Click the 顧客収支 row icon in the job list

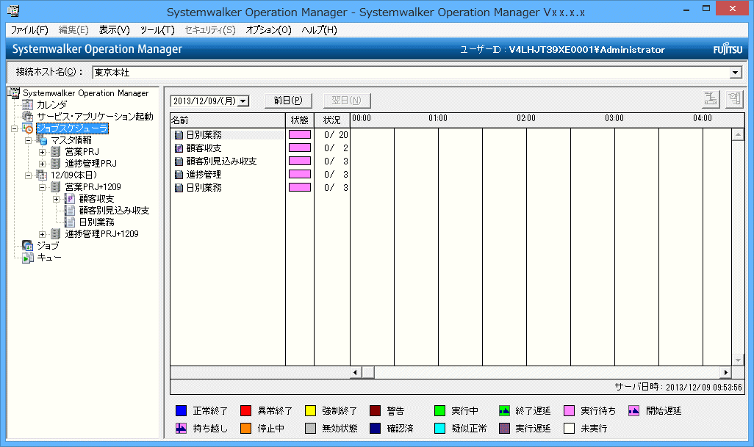pos(179,148)
